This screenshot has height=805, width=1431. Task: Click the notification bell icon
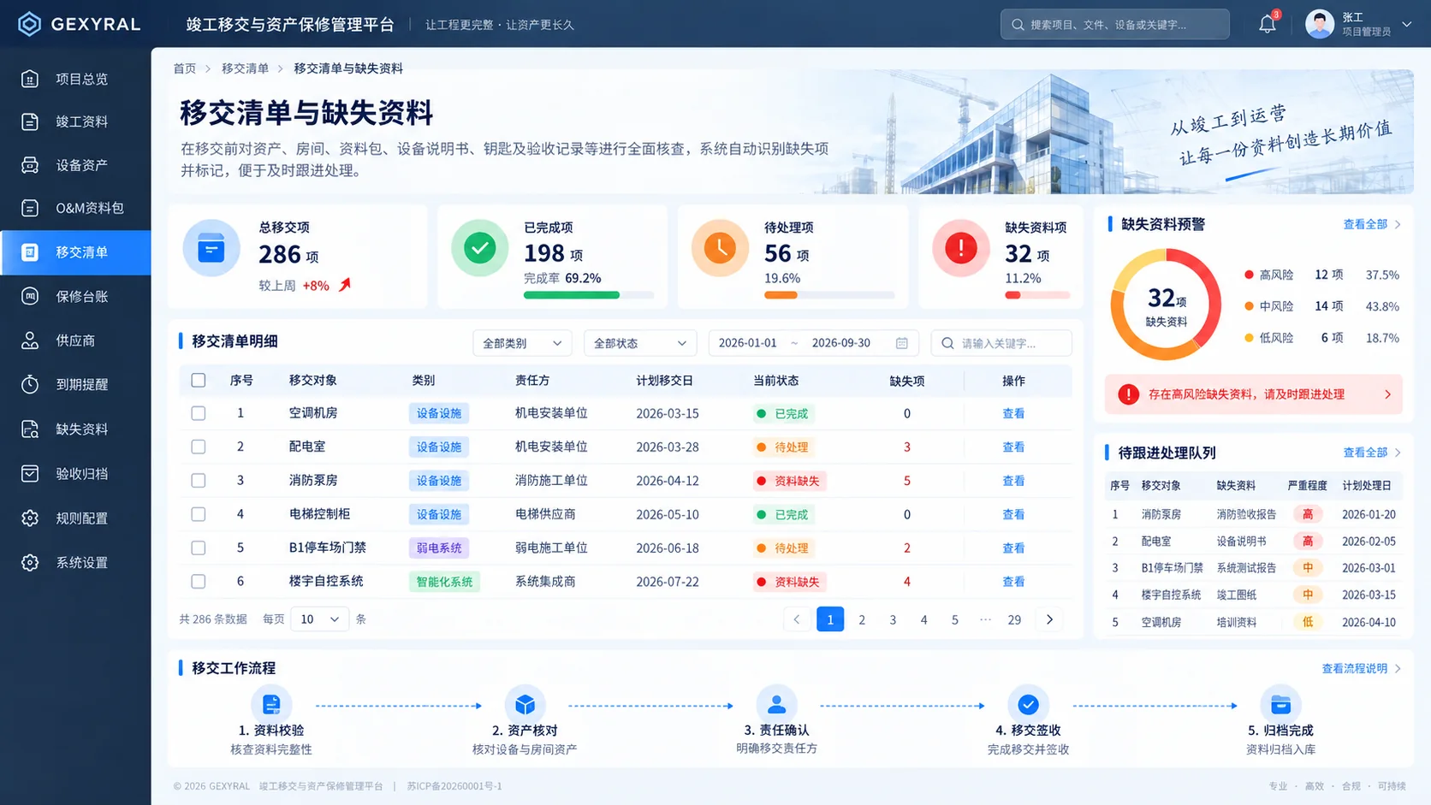tap(1268, 24)
